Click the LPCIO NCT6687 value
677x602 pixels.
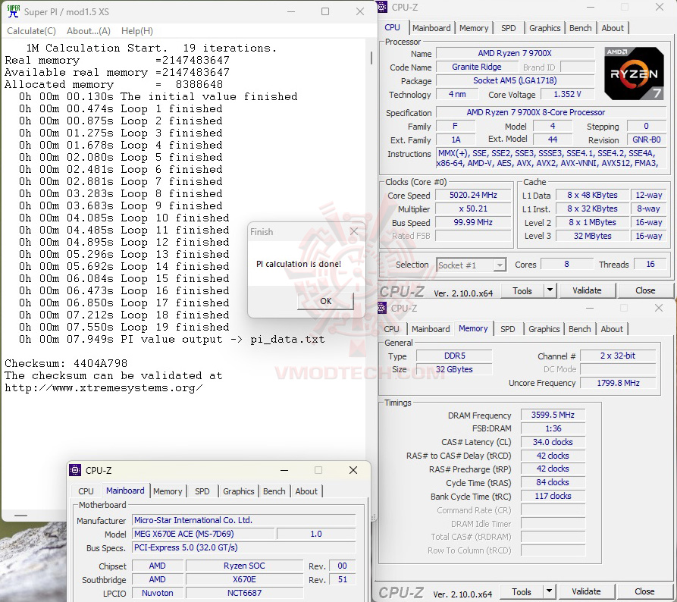244,593
